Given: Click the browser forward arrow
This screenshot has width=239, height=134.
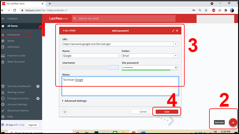Looking at the screenshot, I should (9, 10).
